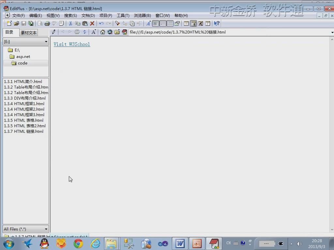
Task: Open 1.3.5 HTML 表格.html file
Action: pos(23,120)
